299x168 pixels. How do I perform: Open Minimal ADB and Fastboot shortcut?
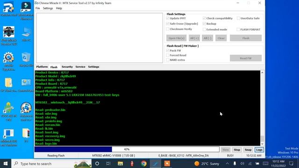pos(8,138)
